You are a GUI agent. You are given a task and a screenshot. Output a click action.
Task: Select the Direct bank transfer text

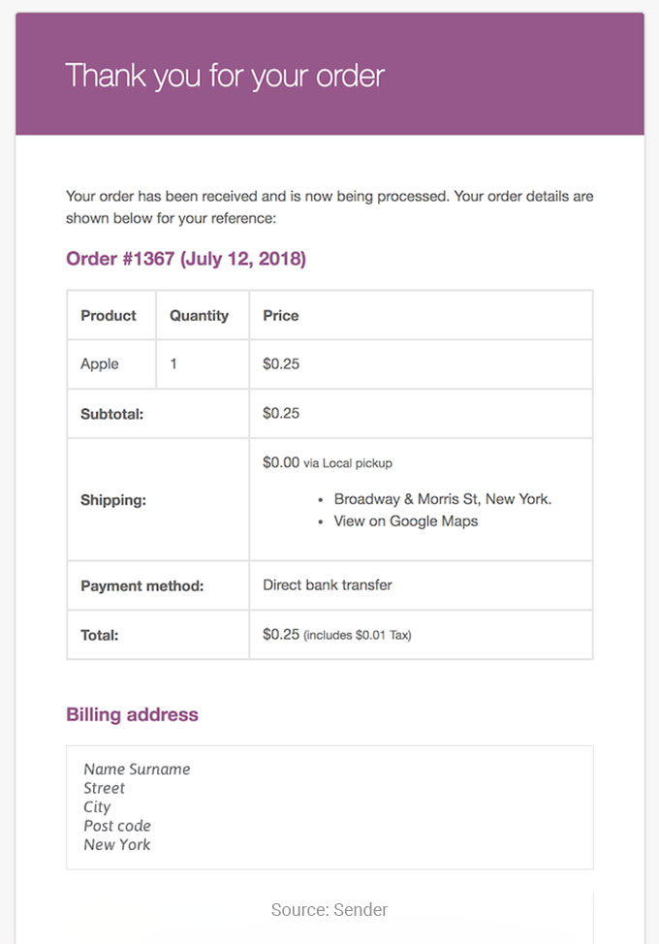pos(328,585)
